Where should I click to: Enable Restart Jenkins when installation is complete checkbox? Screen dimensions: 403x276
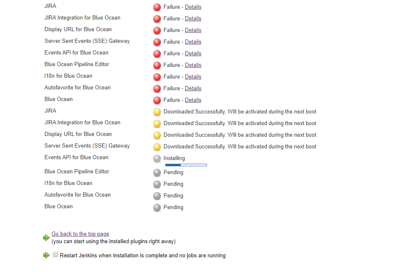(56, 255)
